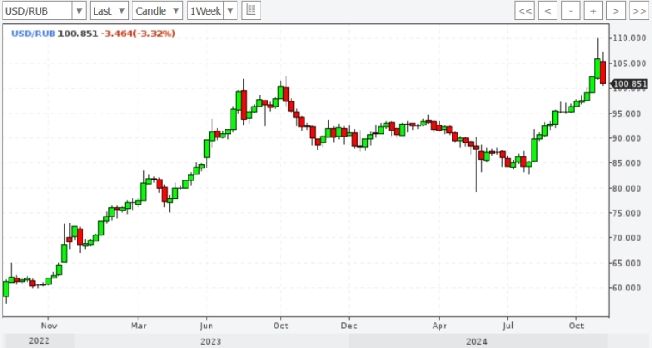Click the data table icon in toolbar
This screenshot has height=348, width=652.
[x=251, y=10]
